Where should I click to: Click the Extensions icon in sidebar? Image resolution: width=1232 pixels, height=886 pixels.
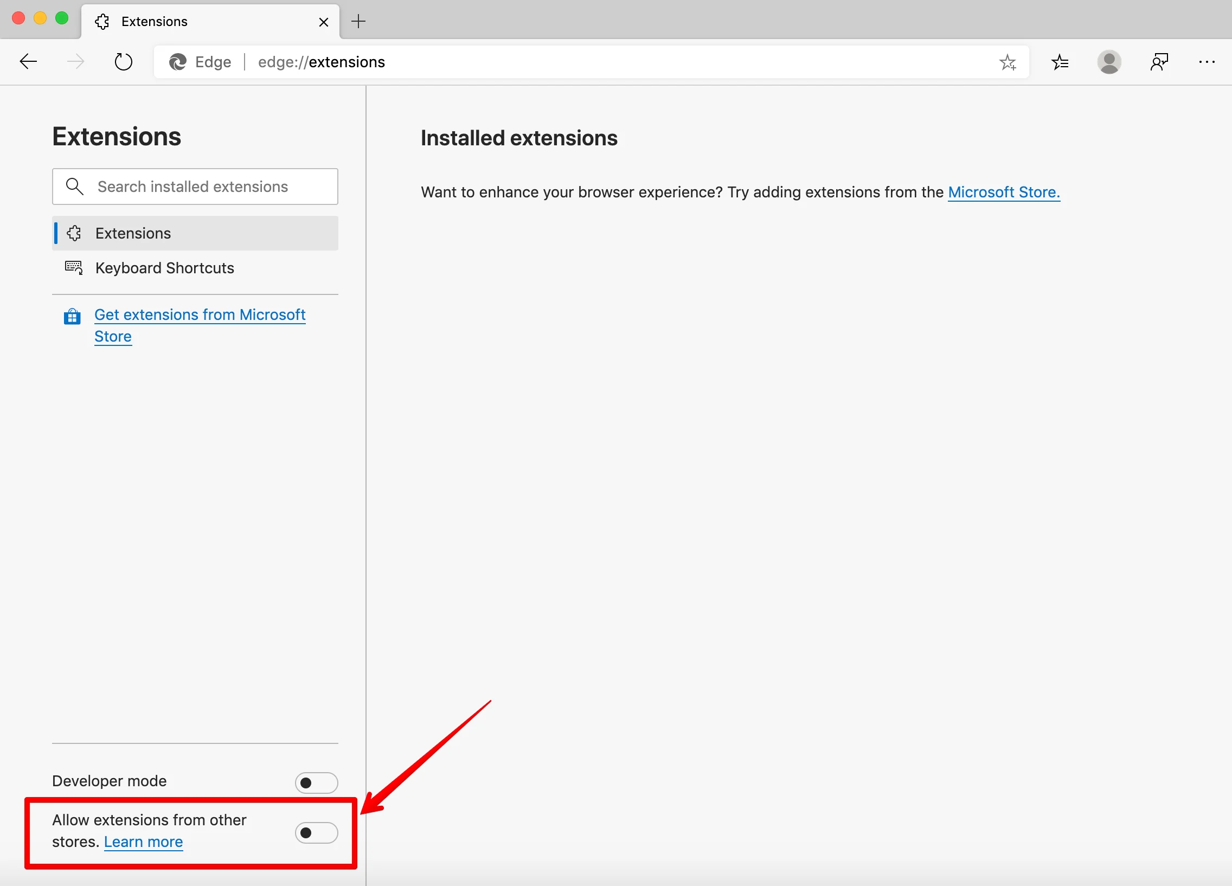coord(75,233)
